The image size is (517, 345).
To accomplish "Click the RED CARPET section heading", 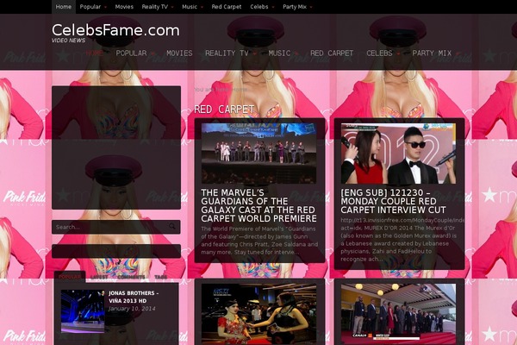I will click(x=224, y=109).
